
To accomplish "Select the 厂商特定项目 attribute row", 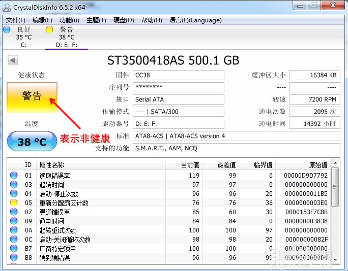I will [169, 249].
